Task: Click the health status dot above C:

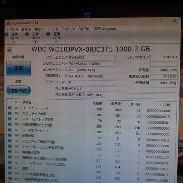Action: (x=6, y=34)
